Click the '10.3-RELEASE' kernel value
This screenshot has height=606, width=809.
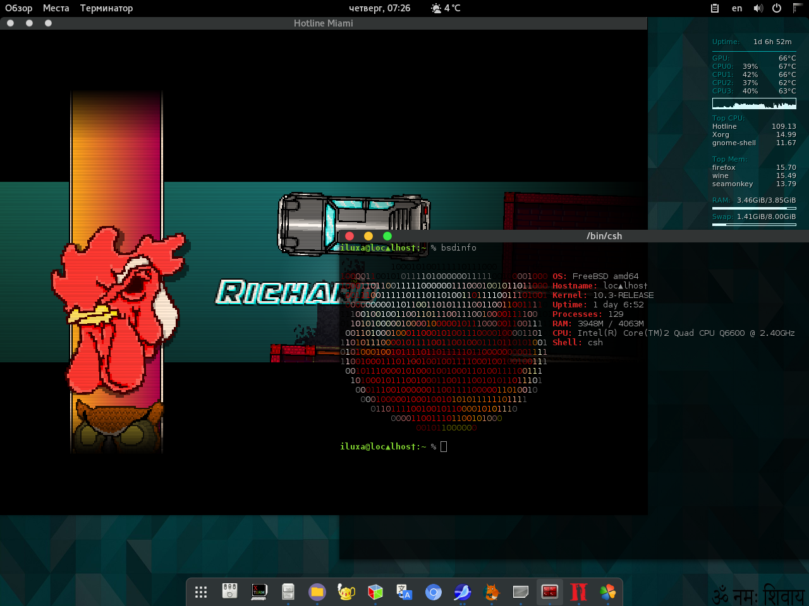[623, 295]
